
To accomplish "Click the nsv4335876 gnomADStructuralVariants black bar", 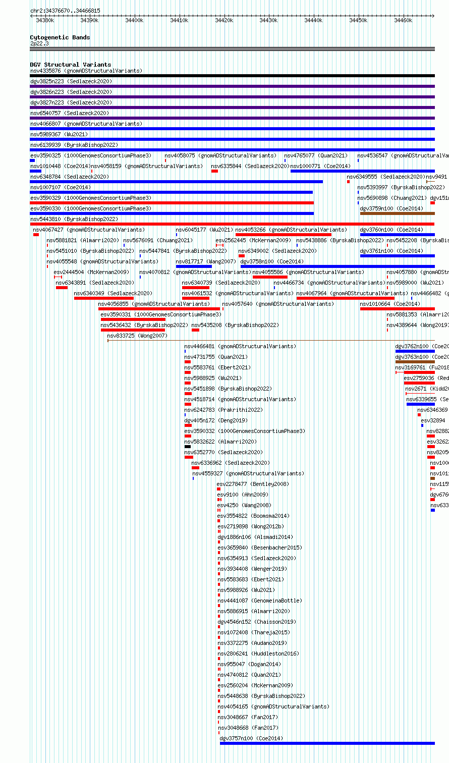I will pyautogui.click(x=232, y=76).
